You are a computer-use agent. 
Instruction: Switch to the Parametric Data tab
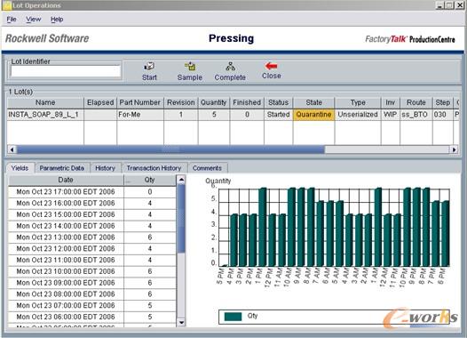[61, 168]
